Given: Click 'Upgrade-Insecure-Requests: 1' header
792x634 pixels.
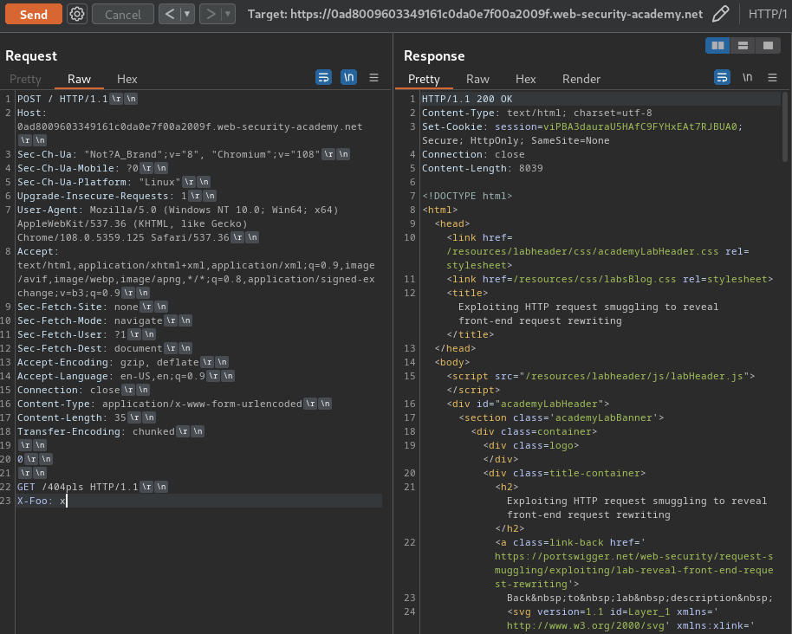Looking at the screenshot, I should [x=102, y=196].
